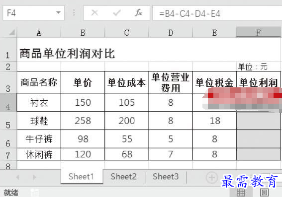Select row 4 header

click(x=8, y=102)
